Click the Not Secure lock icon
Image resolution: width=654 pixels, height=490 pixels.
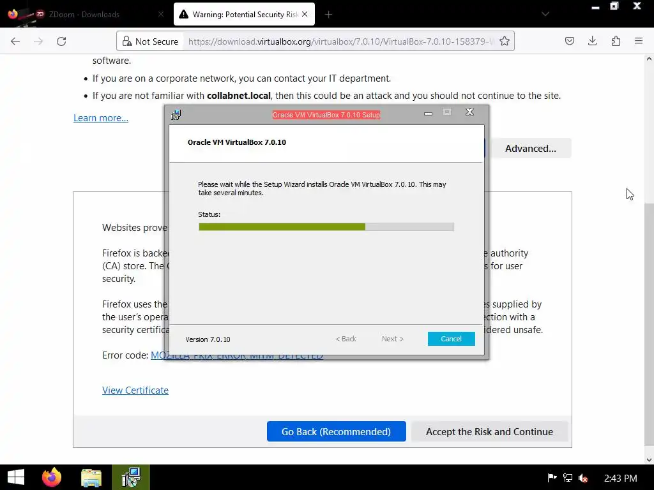pos(127,41)
